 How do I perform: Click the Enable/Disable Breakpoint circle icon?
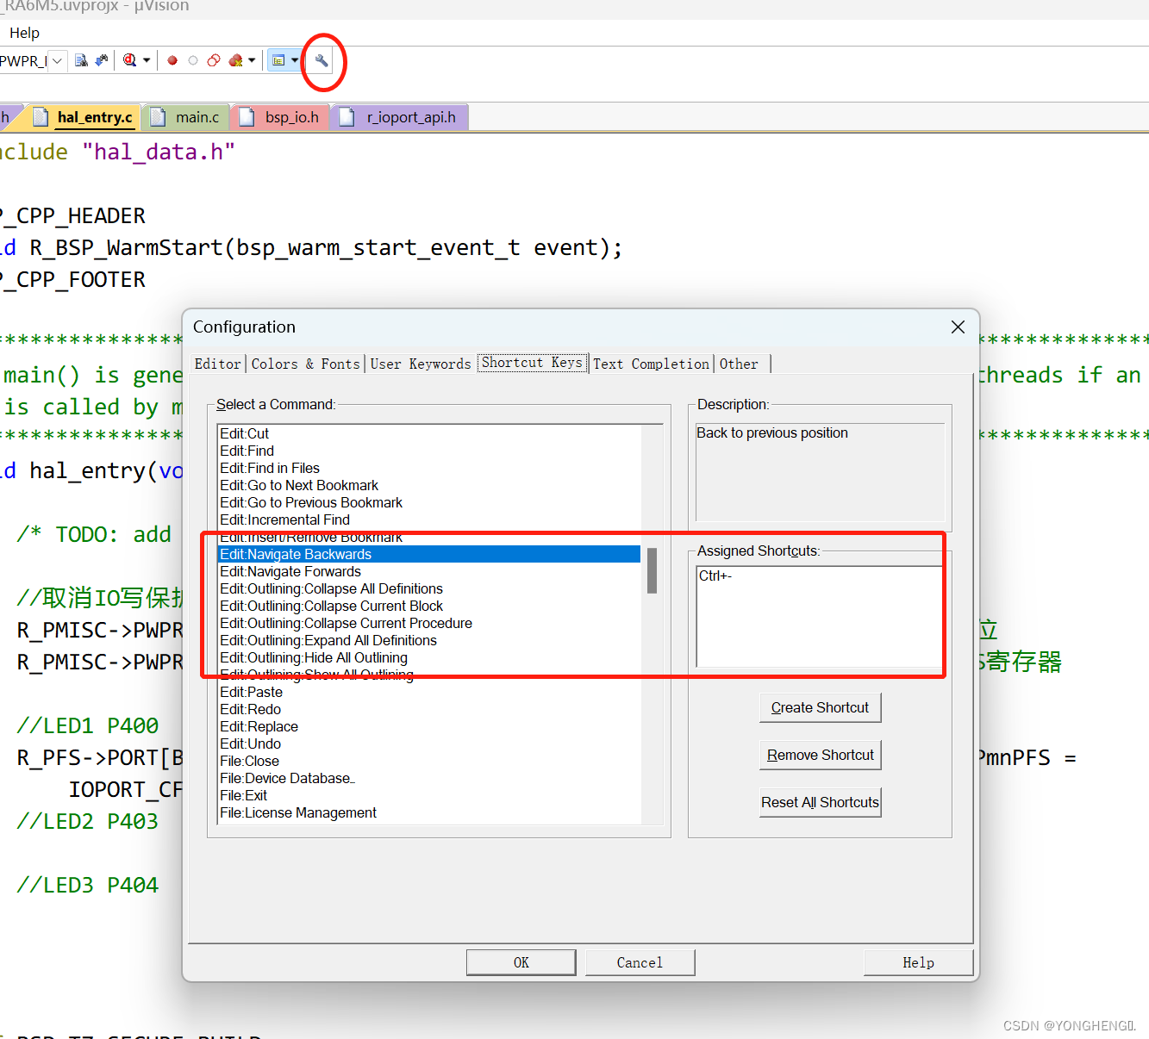pyautogui.click(x=193, y=60)
